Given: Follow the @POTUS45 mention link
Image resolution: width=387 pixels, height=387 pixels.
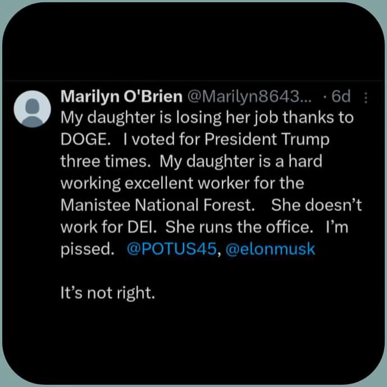Looking at the screenshot, I should (171, 249).
